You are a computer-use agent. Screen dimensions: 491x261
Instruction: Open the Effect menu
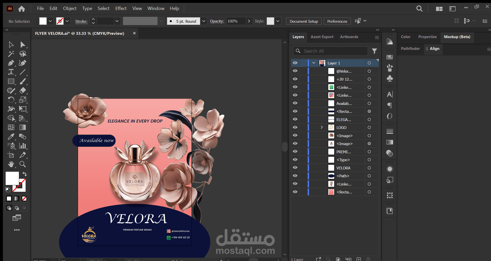tap(121, 8)
